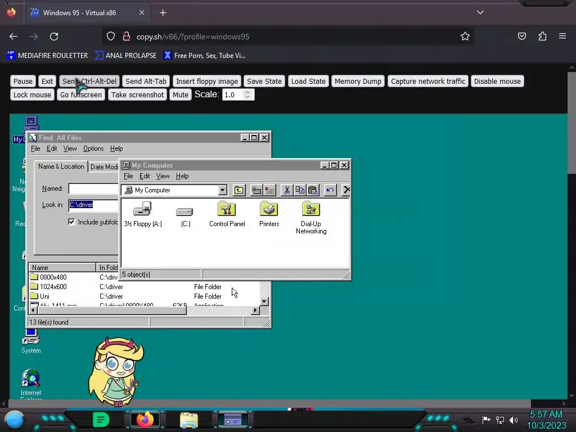Click the Delete X toolbar icon
The width and height of the screenshot is (576, 432).
(x=346, y=190)
